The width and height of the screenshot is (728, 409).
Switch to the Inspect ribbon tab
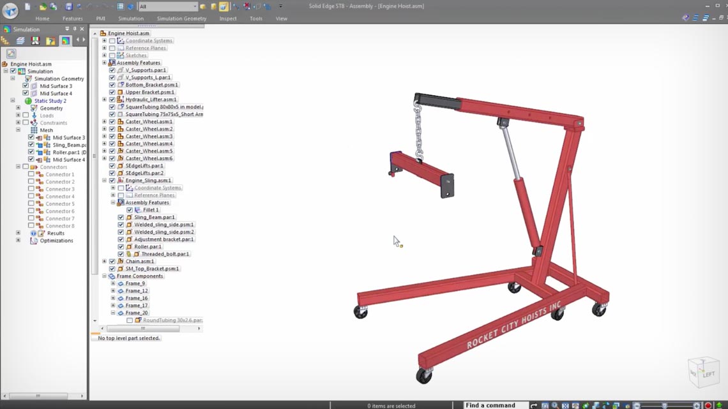228,19
